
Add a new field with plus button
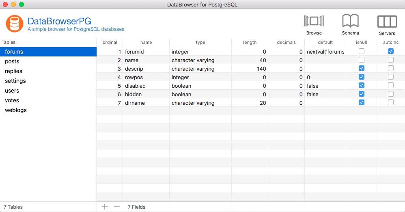[x=105, y=207]
